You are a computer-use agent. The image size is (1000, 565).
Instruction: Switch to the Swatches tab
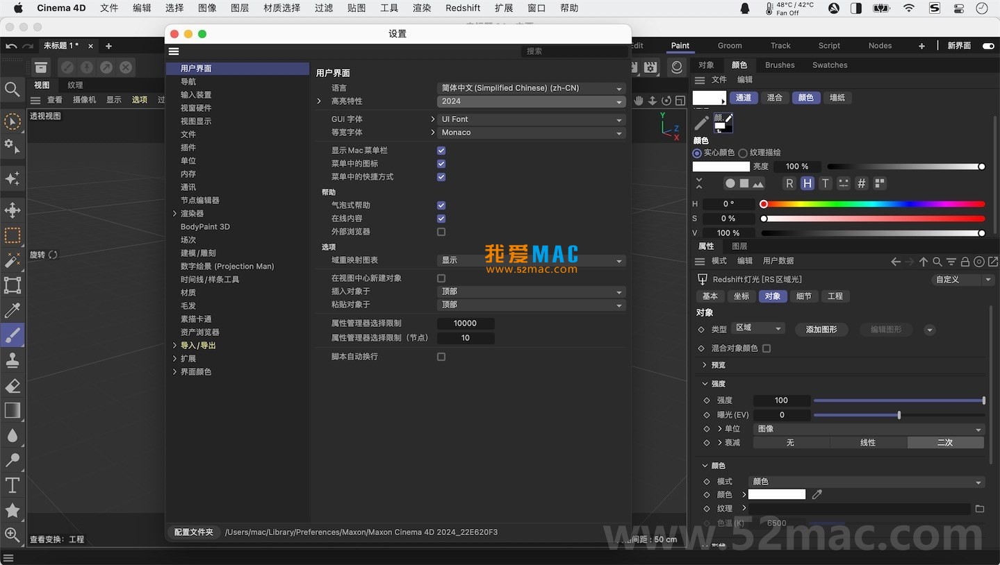[x=830, y=65]
